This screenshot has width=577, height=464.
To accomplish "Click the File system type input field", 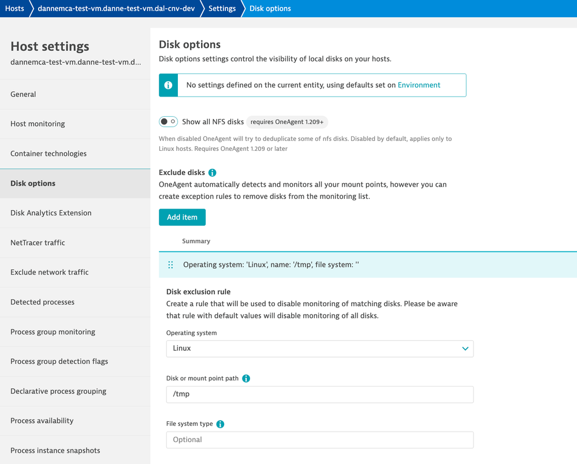I will (x=319, y=440).
